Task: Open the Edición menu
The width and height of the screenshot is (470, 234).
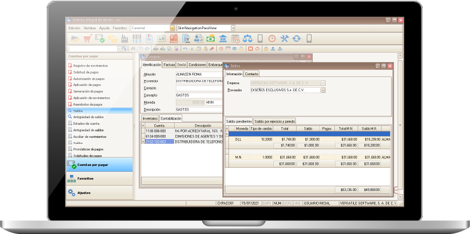Action: pos(74,28)
